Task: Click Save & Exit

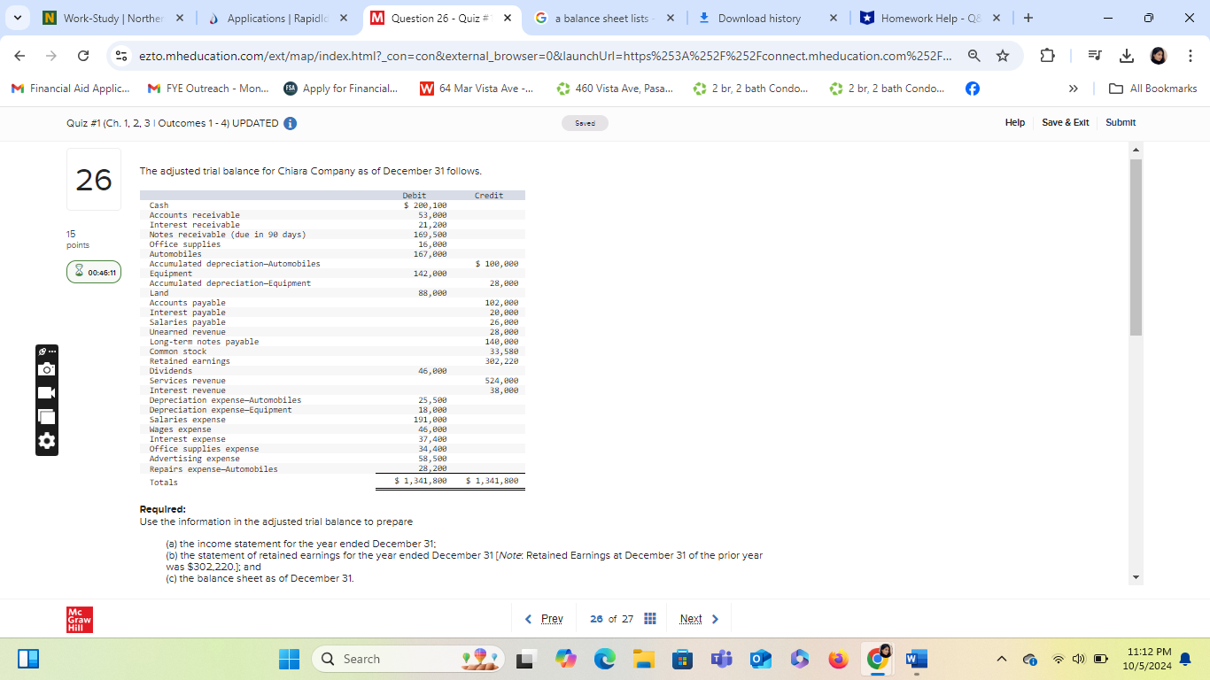Action: point(1066,122)
